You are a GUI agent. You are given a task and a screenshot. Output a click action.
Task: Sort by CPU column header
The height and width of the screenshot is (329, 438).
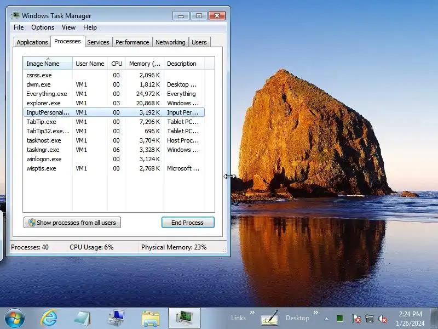click(x=117, y=64)
